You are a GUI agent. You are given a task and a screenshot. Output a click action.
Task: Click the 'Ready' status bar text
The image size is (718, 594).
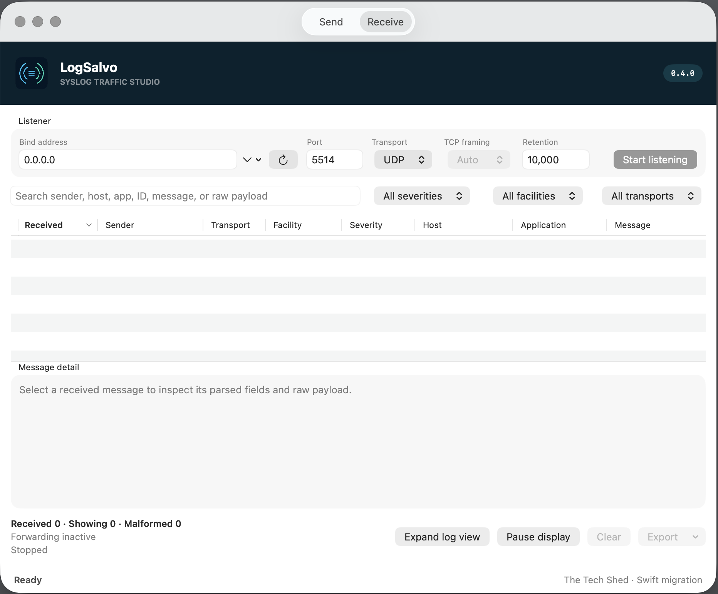(28, 580)
